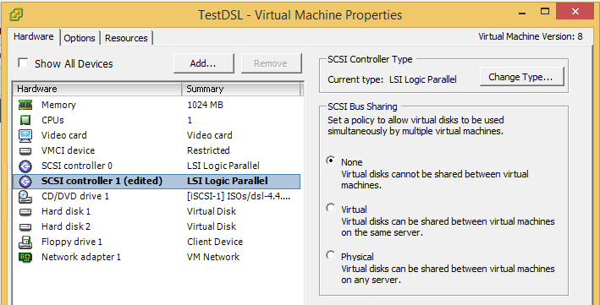Image resolution: width=600 pixels, height=305 pixels.
Task: Click the 1024 MB summary value
Action: [x=205, y=105]
